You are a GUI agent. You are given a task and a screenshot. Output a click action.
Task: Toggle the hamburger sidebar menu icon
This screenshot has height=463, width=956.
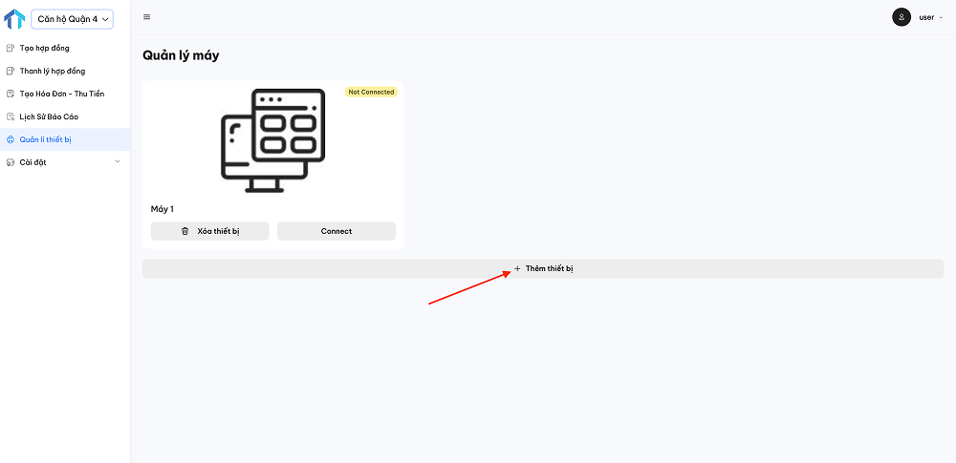click(x=147, y=17)
